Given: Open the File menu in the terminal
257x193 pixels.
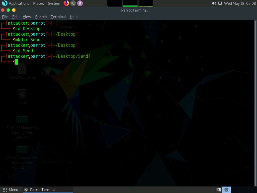Looking at the screenshot, I should point(5,17).
